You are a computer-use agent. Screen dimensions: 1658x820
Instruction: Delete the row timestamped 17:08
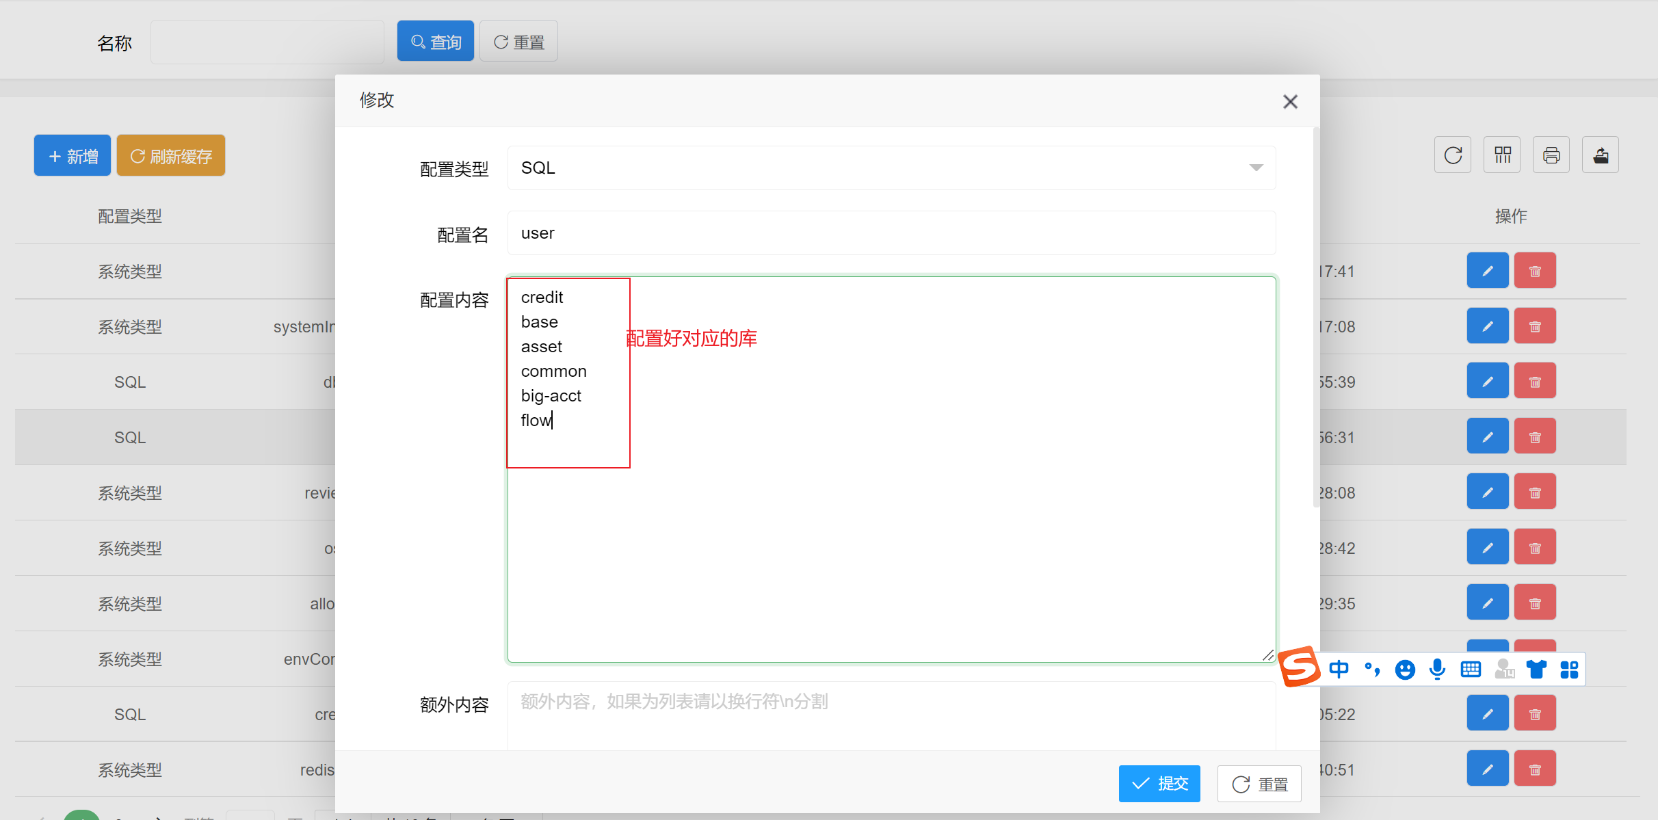point(1535,326)
